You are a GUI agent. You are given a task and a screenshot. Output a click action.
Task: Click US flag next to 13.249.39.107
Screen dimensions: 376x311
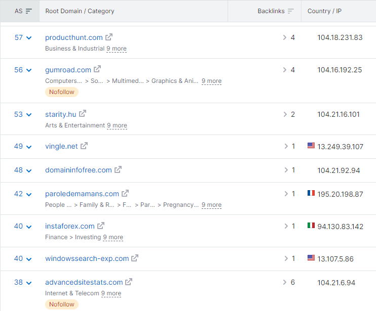pyautogui.click(x=311, y=146)
